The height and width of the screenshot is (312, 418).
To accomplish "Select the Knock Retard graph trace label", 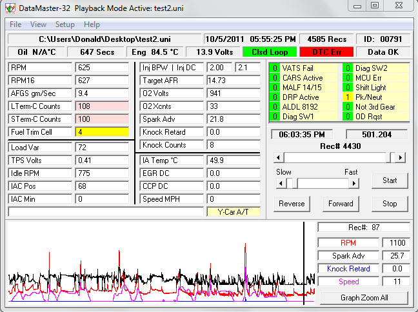I will [348, 269].
